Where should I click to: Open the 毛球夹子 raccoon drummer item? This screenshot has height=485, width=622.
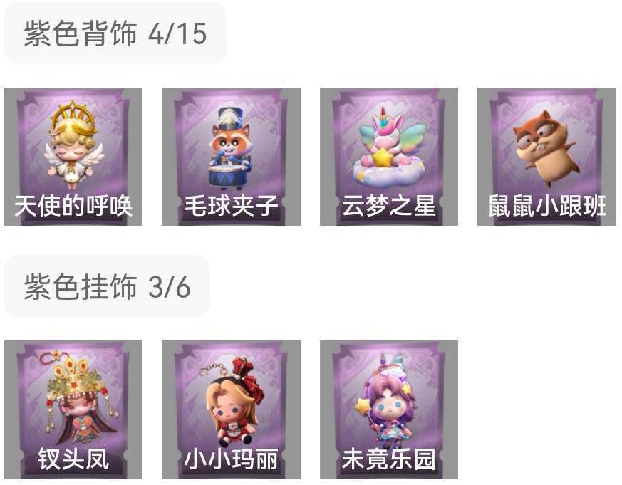tap(232, 157)
